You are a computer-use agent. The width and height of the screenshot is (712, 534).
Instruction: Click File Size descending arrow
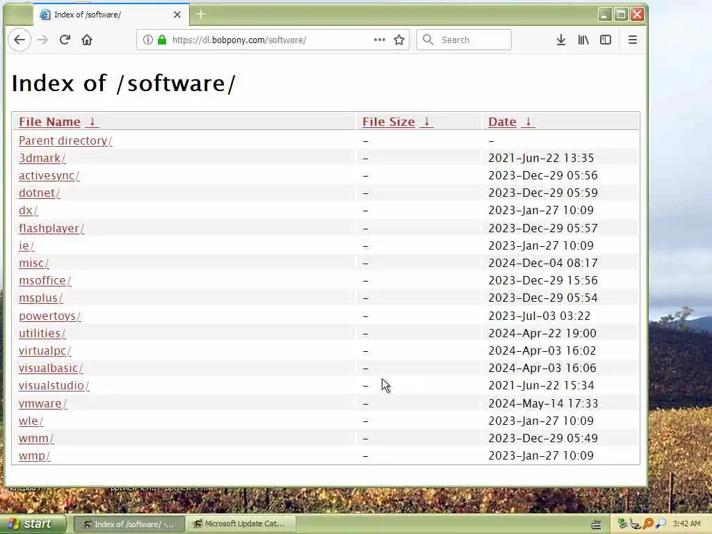pos(426,122)
